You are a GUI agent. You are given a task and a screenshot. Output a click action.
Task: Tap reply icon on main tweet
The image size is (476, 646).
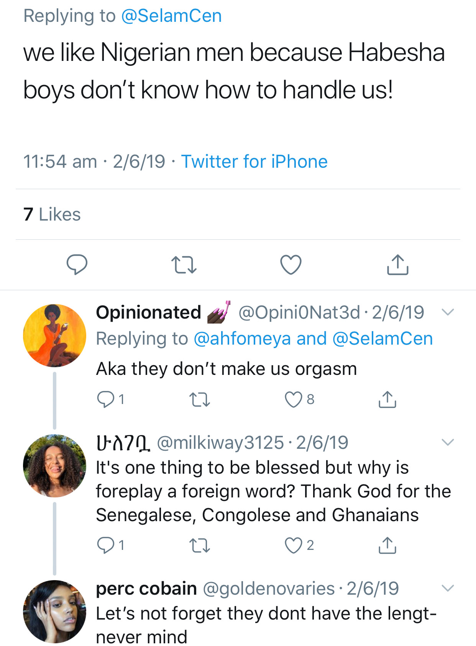(x=77, y=265)
